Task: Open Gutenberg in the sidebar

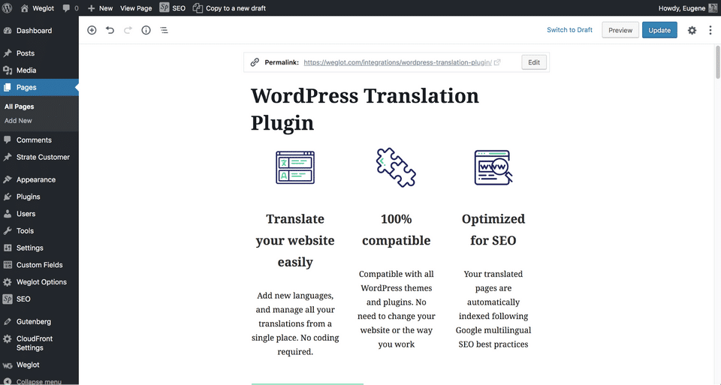Action: click(x=39, y=322)
